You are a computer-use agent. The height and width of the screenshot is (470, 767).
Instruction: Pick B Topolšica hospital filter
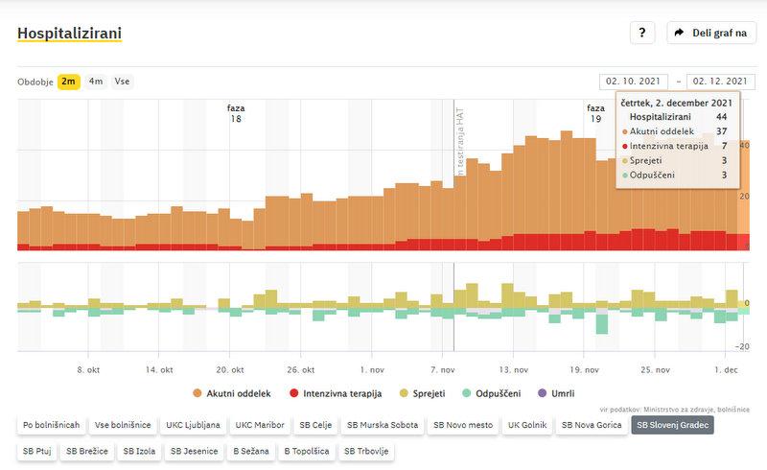point(307,450)
